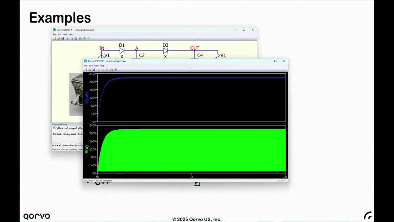Click New file icon in schematic window toolbar
The image size is (394, 222).
[x=54, y=38]
